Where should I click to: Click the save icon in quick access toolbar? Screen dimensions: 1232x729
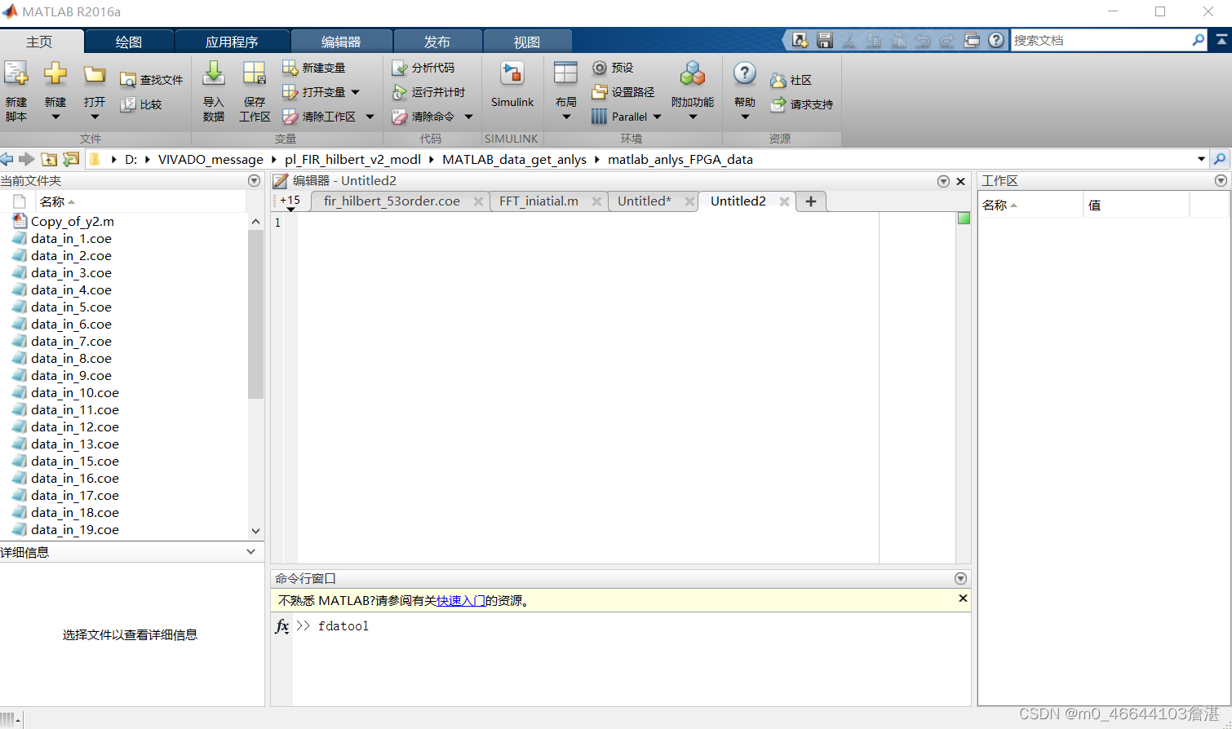pyautogui.click(x=825, y=40)
